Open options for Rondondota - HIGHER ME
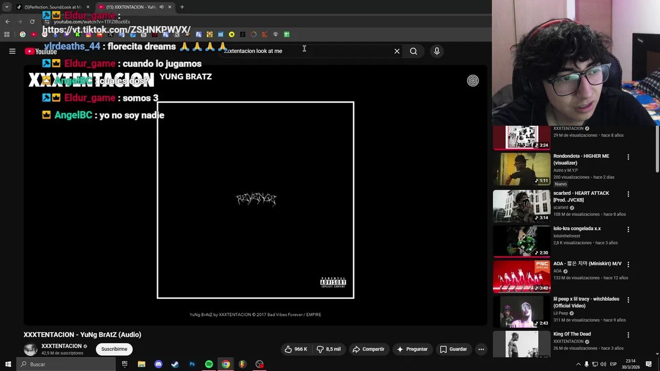The height and width of the screenshot is (371, 660). tap(628, 157)
